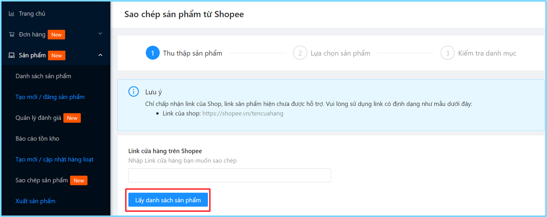This screenshot has width=547, height=217.
Task: Select step 3 Kiểm tra danh mục
Action: point(479,53)
